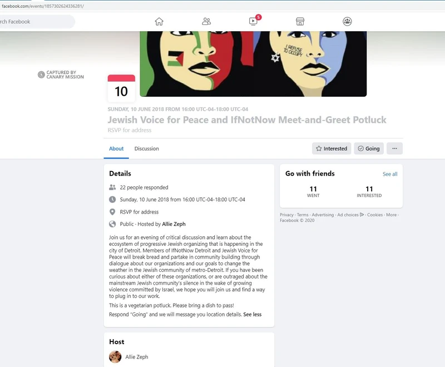Open host profile Allie Zeph
The width and height of the screenshot is (445, 367).
pyautogui.click(x=136, y=357)
